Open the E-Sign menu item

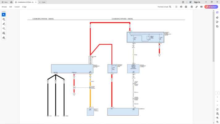(24, 7)
